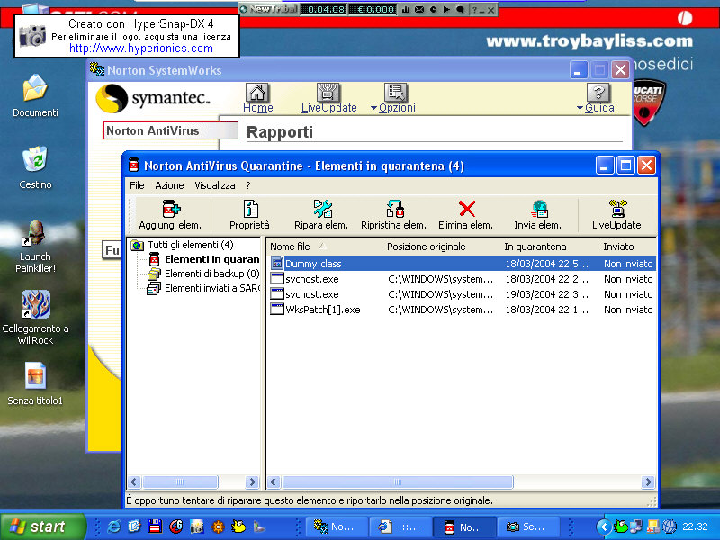Minimize the Norton SystemWorks window

(578, 70)
